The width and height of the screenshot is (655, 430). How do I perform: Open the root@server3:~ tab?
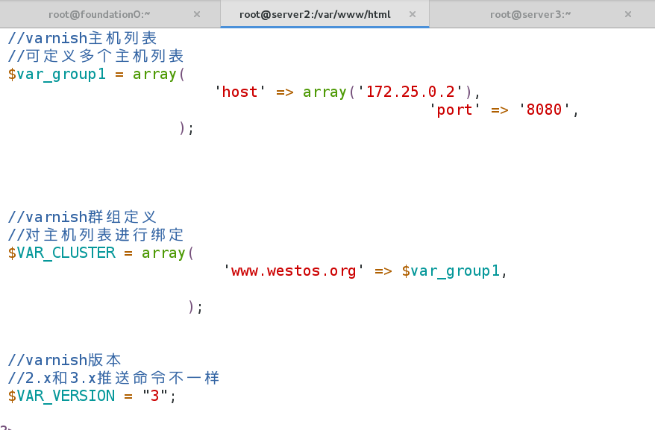point(530,15)
